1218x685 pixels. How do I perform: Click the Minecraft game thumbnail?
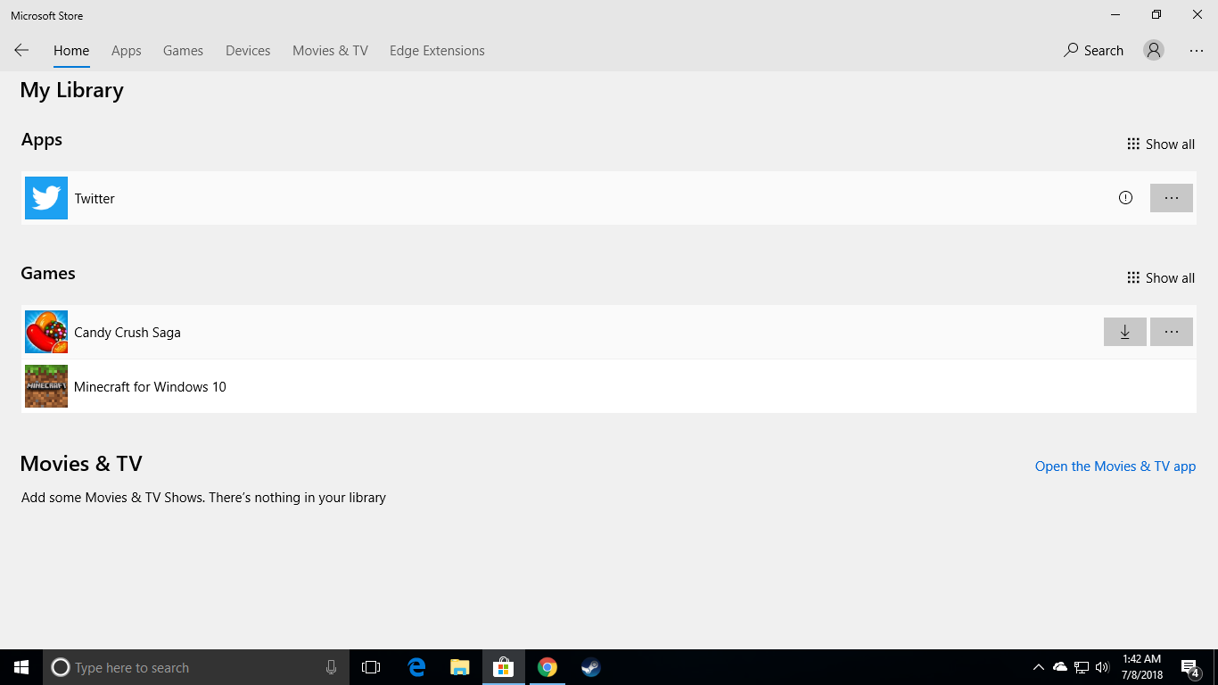(x=46, y=386)
